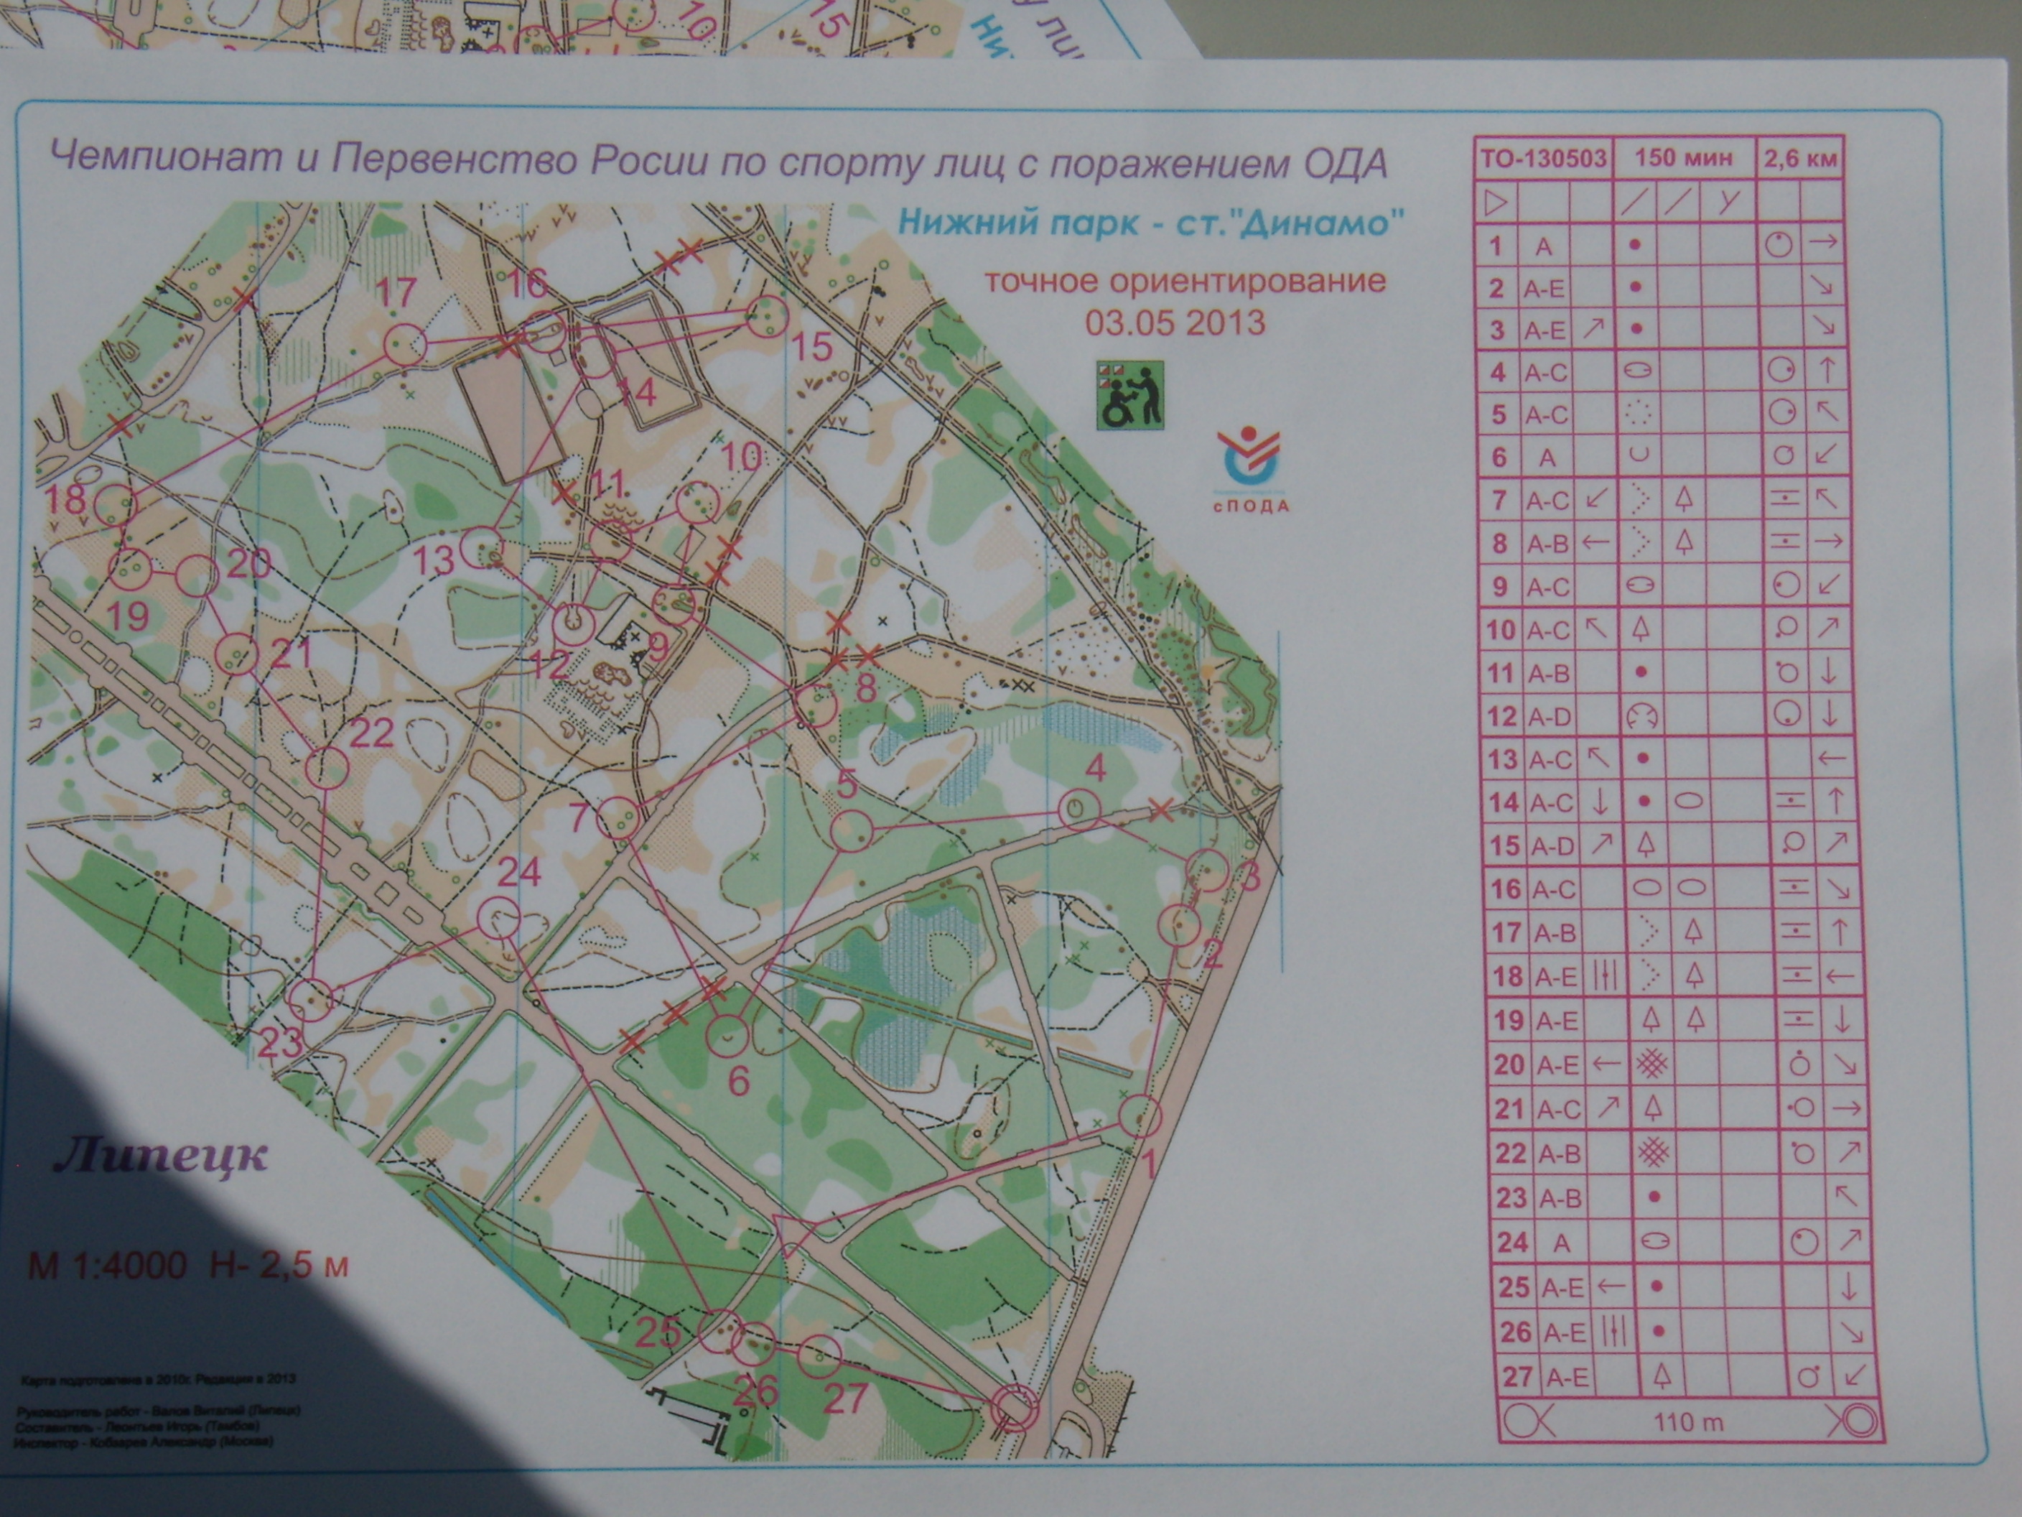2022x1517 pixels.
Task: Click the 'точное ориентирование' text
Action: (x=1185, y=281)
